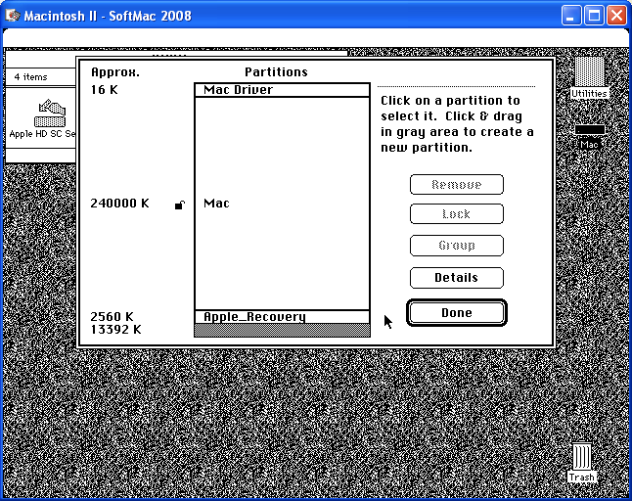Click the 13392 K size label
Viewport: 632px width, 501px height.
(x=115, y=330)
